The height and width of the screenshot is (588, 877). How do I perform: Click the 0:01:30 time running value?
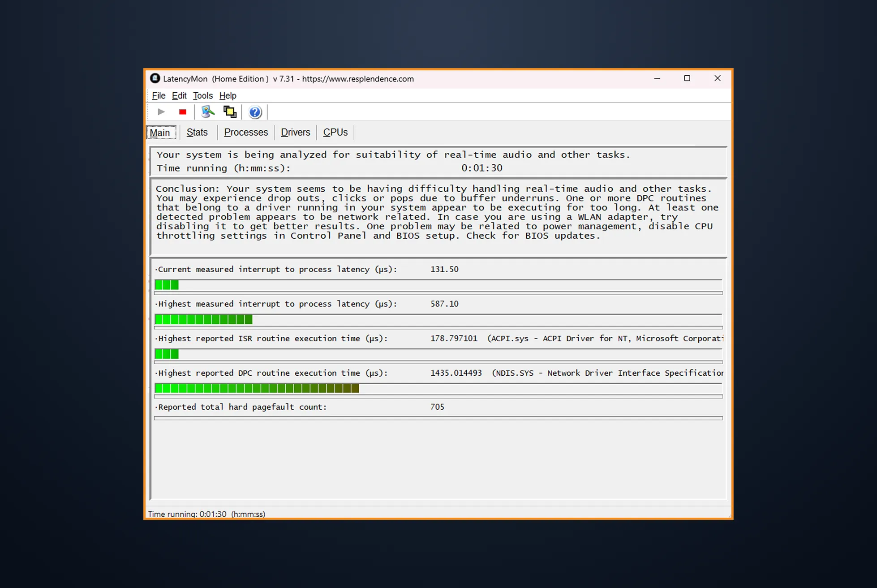(x=482, y=168)
